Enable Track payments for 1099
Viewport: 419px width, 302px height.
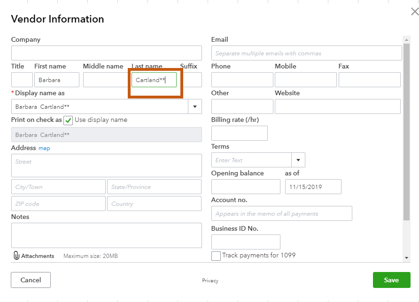pyautogui.click(x=216, y=256)
